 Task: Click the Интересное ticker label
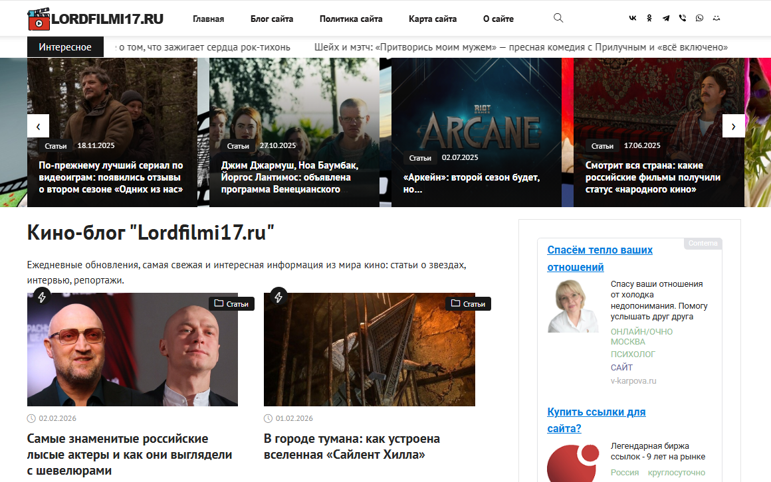[65, 47]
